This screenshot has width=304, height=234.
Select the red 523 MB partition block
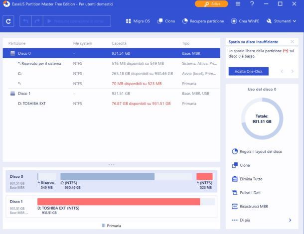[x=204, y=176]
